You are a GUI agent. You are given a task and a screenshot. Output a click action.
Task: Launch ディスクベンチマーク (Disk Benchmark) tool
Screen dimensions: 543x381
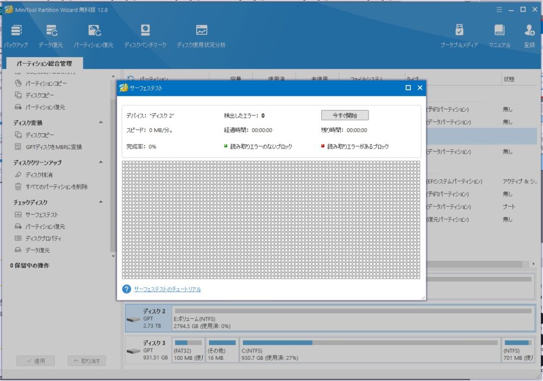[x=145, y=32]
